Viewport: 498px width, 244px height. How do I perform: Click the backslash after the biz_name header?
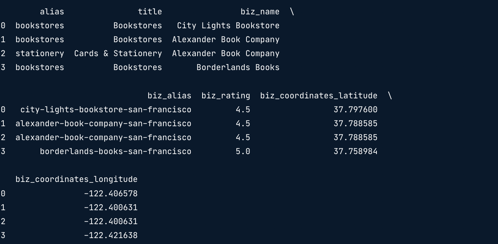pos(292,12)
